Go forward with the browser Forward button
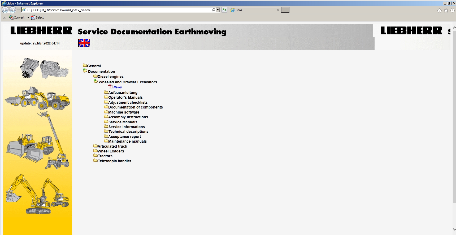The height and width of the screenshot is (235, 456). point(12,10)
